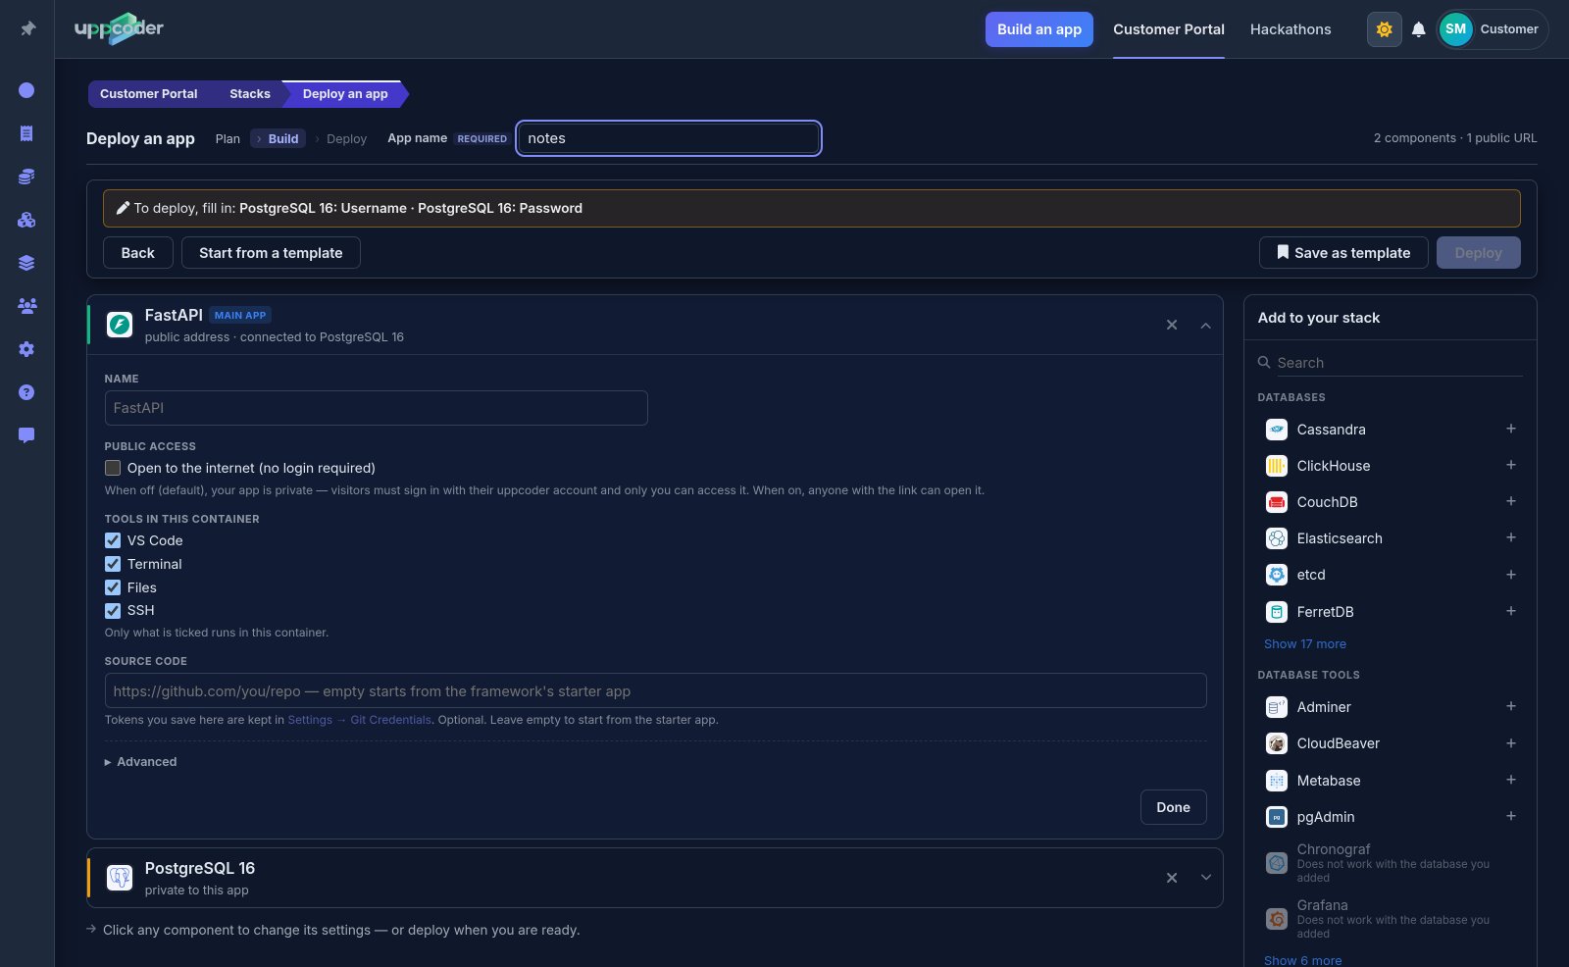1569x967 pixels.
Task: Go to Stacks breadcrumb
Action: pos(250,94)
